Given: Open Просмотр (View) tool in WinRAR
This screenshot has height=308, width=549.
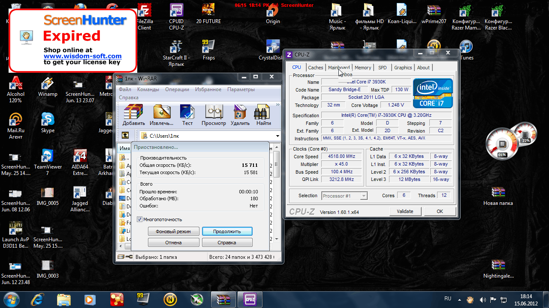Looking at the screenshot, I should click(x=214, y=114).
